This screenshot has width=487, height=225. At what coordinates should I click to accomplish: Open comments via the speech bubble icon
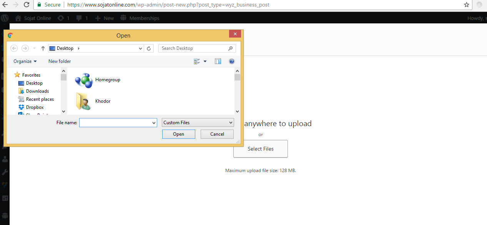(x=79, y=18)
